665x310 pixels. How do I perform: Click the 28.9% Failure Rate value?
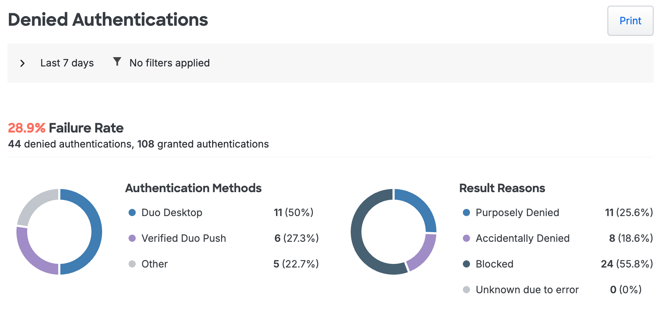pos(27,128)
